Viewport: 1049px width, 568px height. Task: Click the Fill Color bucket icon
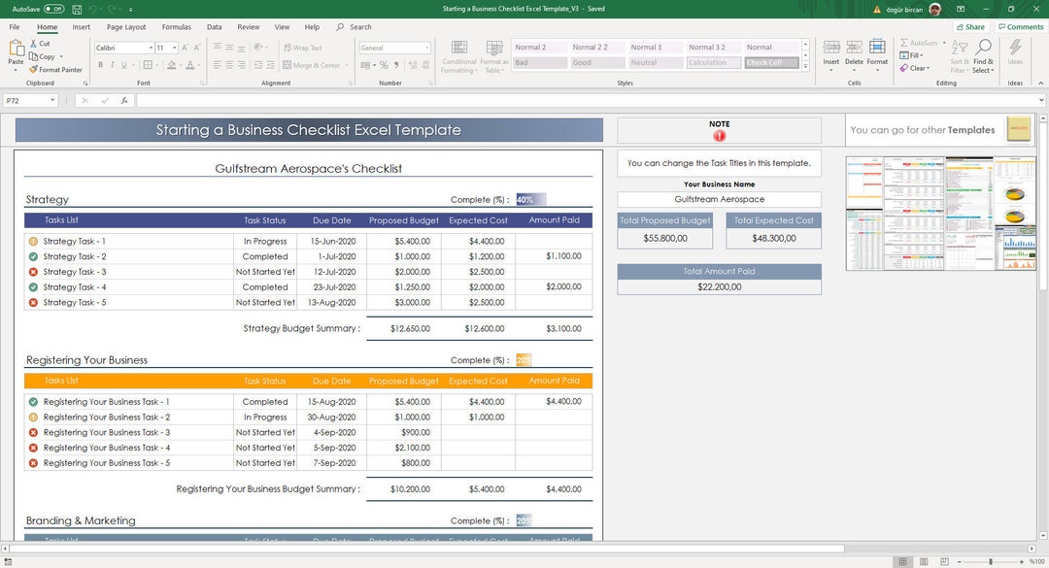(171, 65)
